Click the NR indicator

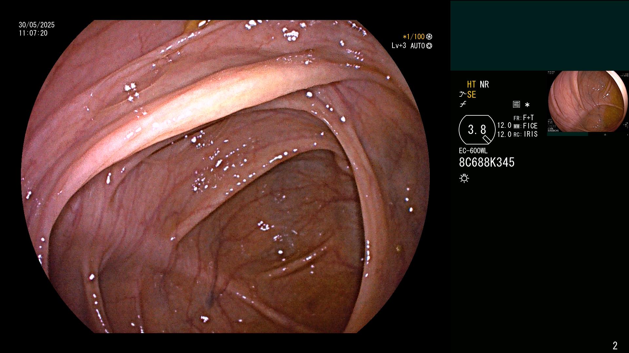pos(484,84)
